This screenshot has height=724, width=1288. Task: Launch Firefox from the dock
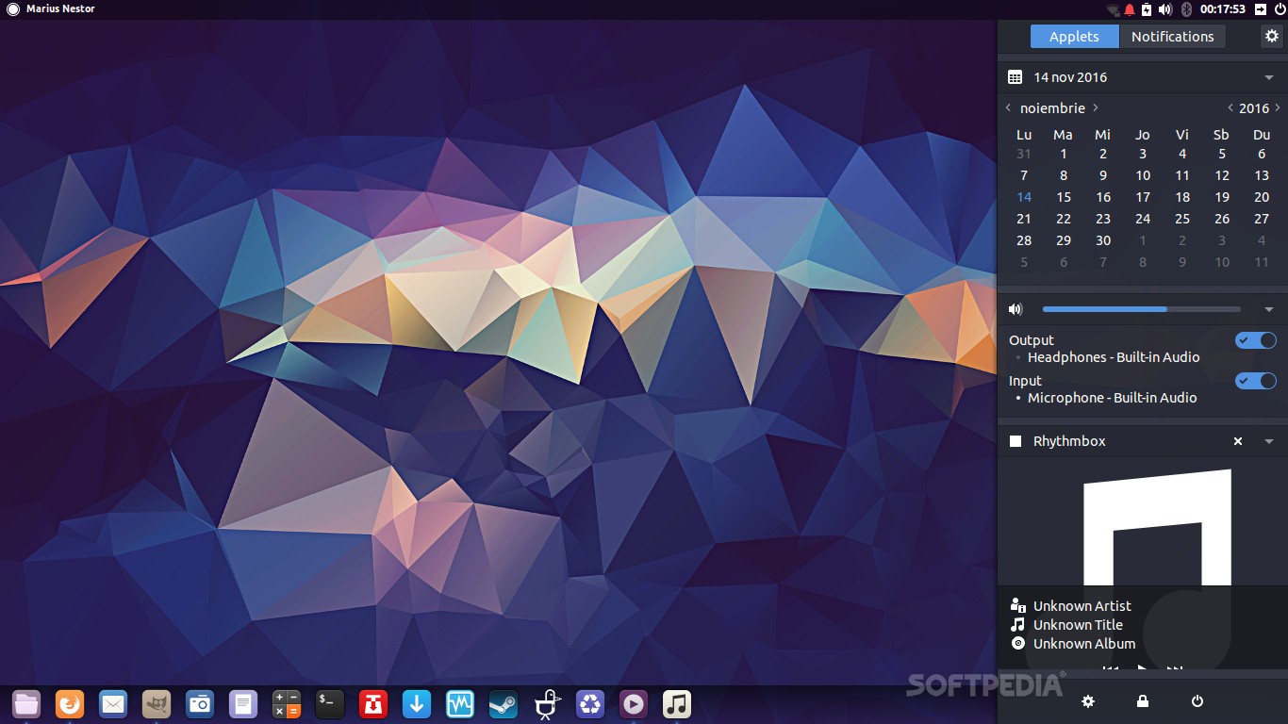pos(70,703)
